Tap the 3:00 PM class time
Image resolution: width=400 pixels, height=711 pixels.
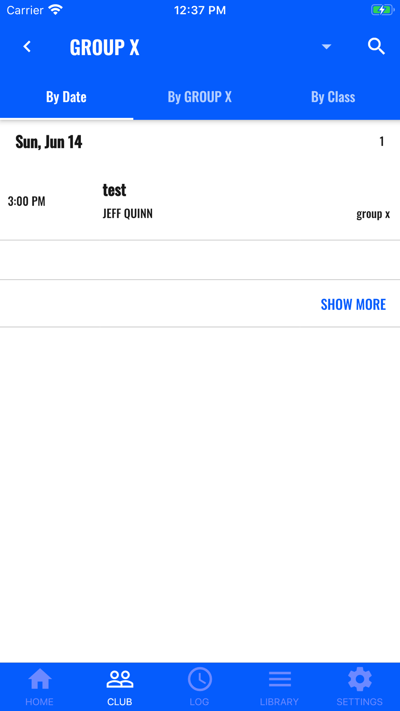tap(26, 201)
